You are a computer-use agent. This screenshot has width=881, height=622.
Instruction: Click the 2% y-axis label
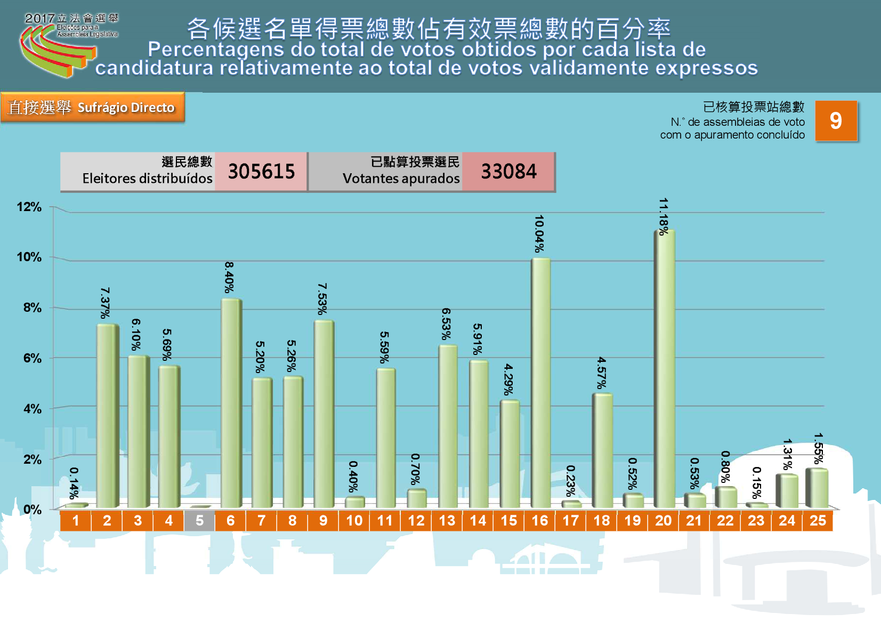tap(32, 459)
